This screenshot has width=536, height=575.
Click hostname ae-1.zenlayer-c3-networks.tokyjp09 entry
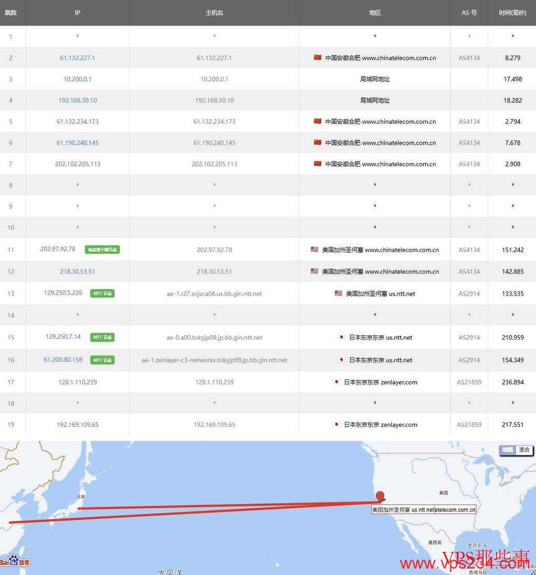214,361
